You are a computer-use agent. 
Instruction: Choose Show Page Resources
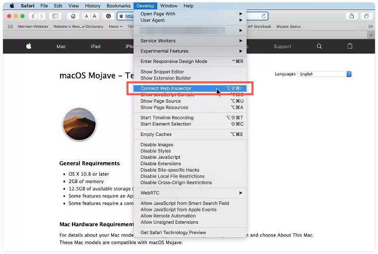[x=190, y=108]
